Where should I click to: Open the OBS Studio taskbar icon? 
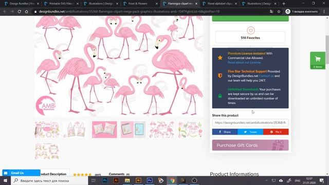click(194, 180)
